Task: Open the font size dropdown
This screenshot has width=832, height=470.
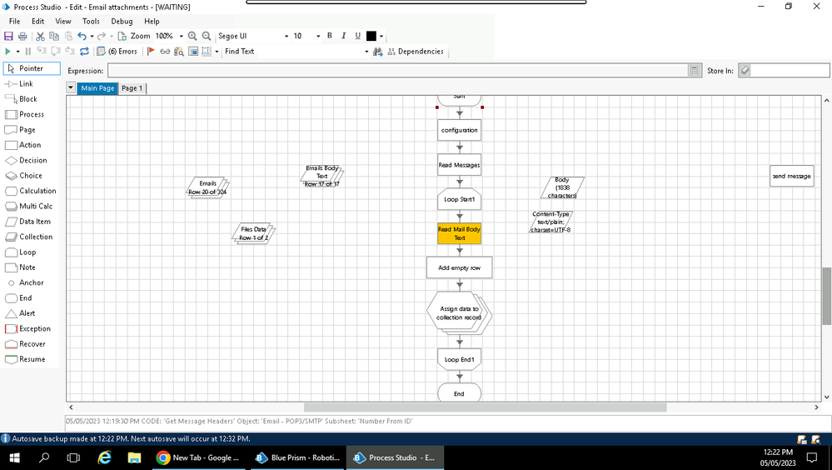Action: [318, 37]
